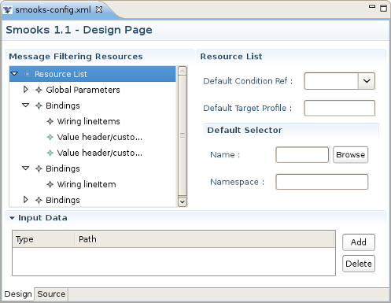
Task: Click the Message Filtering Resources heading
Action: [76, 57]
